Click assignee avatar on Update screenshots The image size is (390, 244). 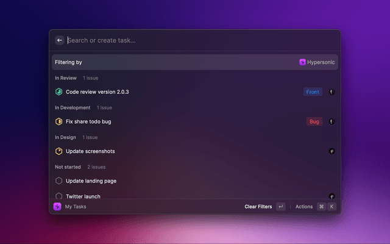(331, 151)
